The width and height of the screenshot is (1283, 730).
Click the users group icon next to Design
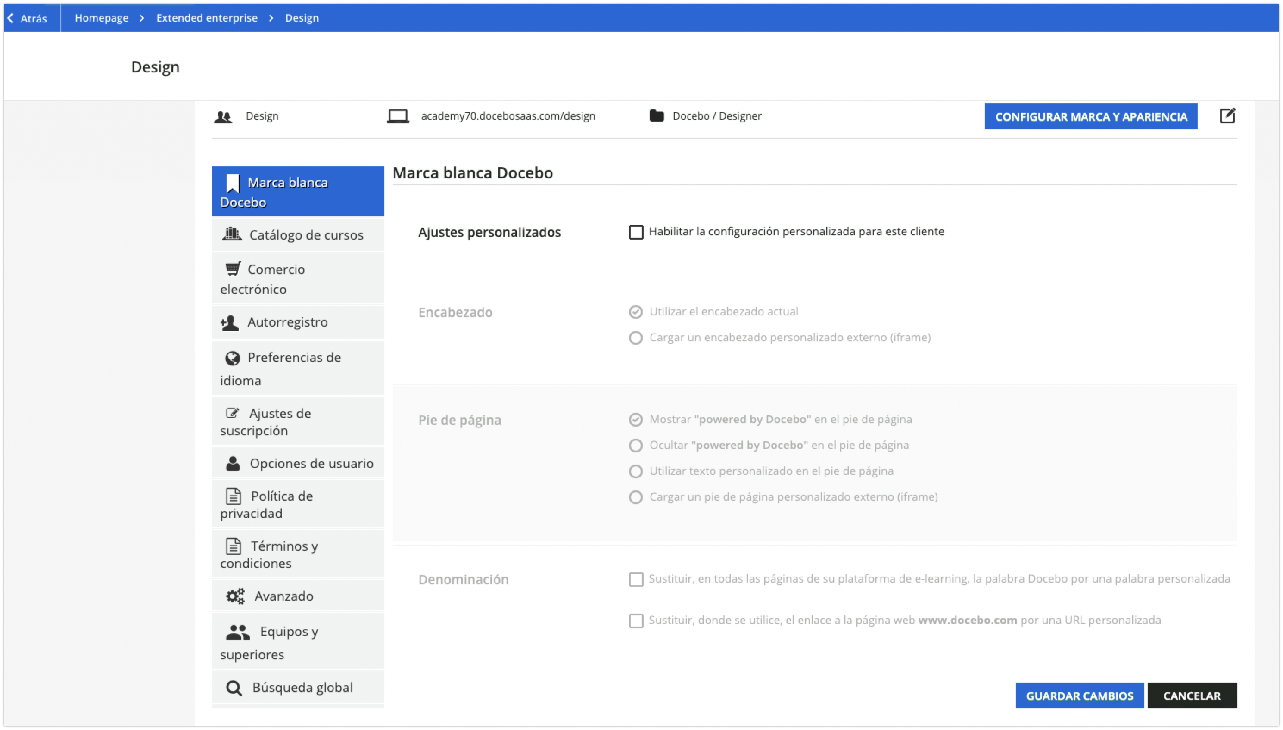tap(223, 117)
